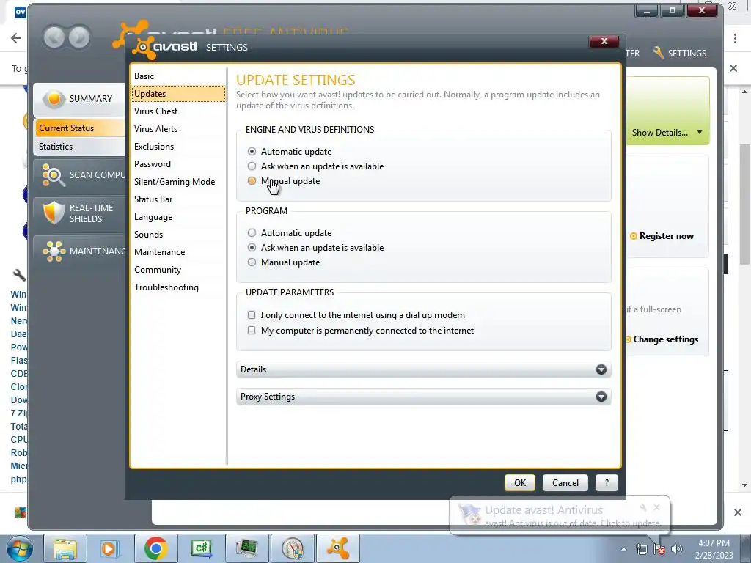Click the Maintenance molecule icon
This screenshot has width=751, height=563.
[54, 251]
